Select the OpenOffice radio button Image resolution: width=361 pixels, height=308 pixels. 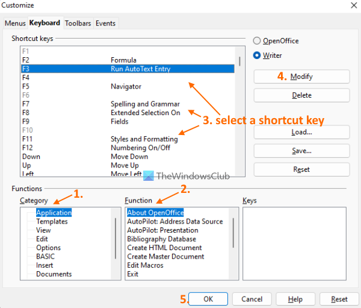pyautogui.click(x=258, y=41)
